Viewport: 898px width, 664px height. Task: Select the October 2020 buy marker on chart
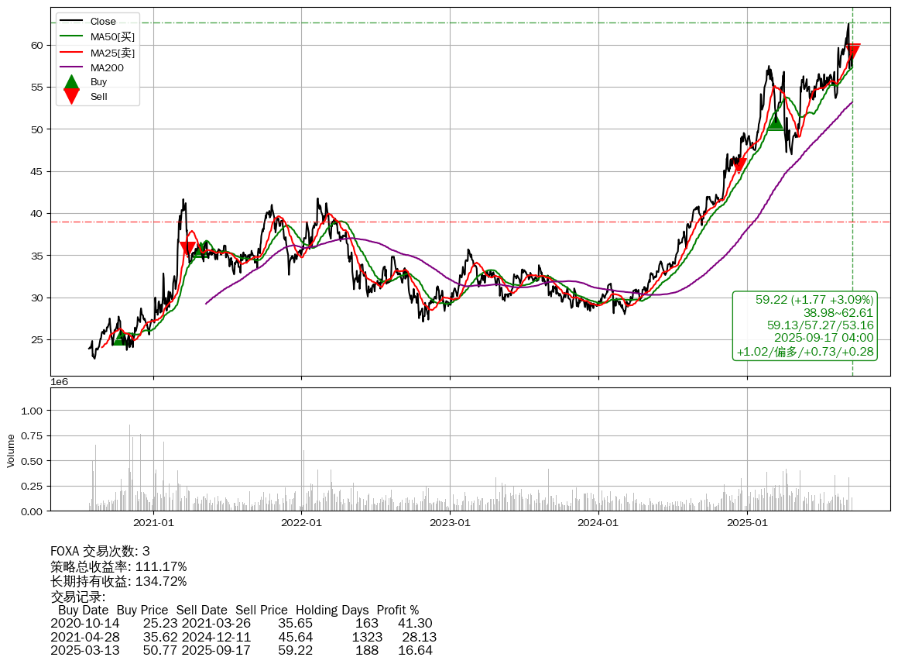pos(119,338)
